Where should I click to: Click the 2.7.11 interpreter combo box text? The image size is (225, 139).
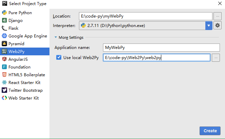click(x=116, y=26)
